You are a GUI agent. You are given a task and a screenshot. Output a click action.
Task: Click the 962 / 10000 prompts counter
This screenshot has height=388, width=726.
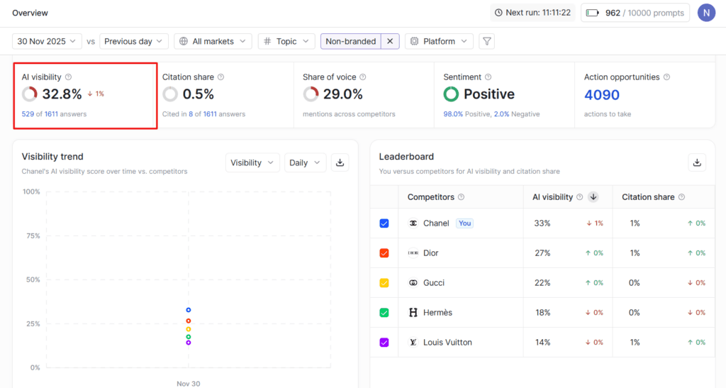(x=644, y=13)
